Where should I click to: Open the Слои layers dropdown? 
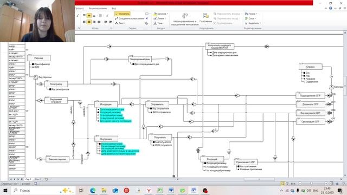point(250,18)
